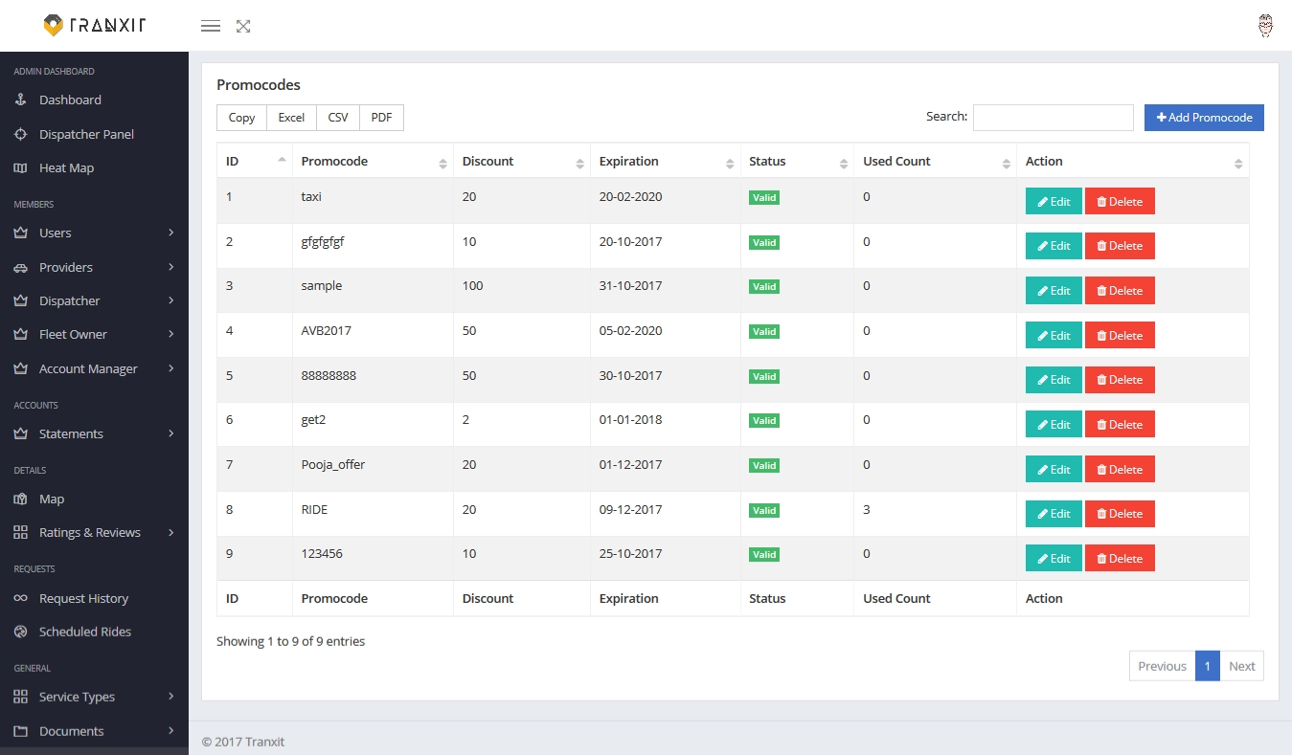The width and height of the screenshot is (1292, 755).
Task: Click the Service Types grid icon
Action: (x=21, y=697)
